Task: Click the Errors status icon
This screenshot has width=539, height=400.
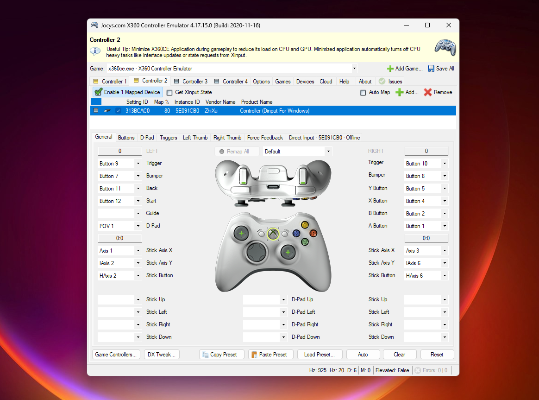Action: [418, 370]
